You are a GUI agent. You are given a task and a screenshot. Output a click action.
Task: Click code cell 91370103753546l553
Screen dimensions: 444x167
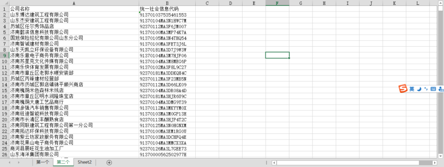[167, 15]
